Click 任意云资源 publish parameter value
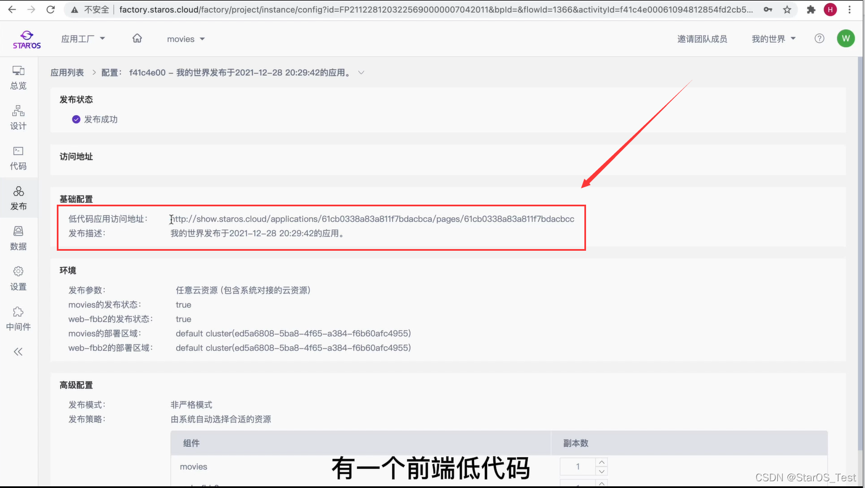The height and width of the screenshot is (488, 865). coord(243,290)
